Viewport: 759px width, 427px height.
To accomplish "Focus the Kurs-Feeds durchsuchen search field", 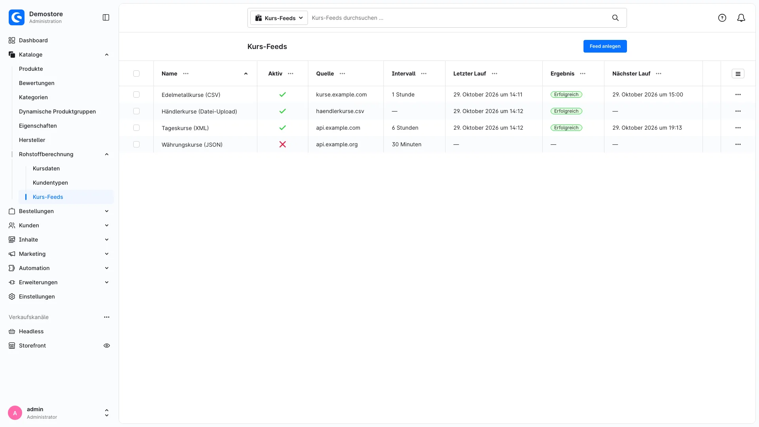I will click(459, 18).
